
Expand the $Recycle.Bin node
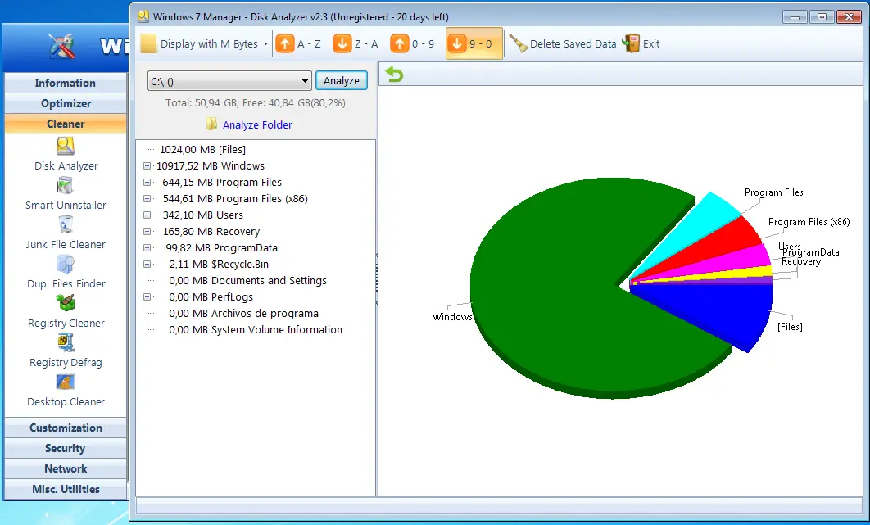tap(147, 265)
